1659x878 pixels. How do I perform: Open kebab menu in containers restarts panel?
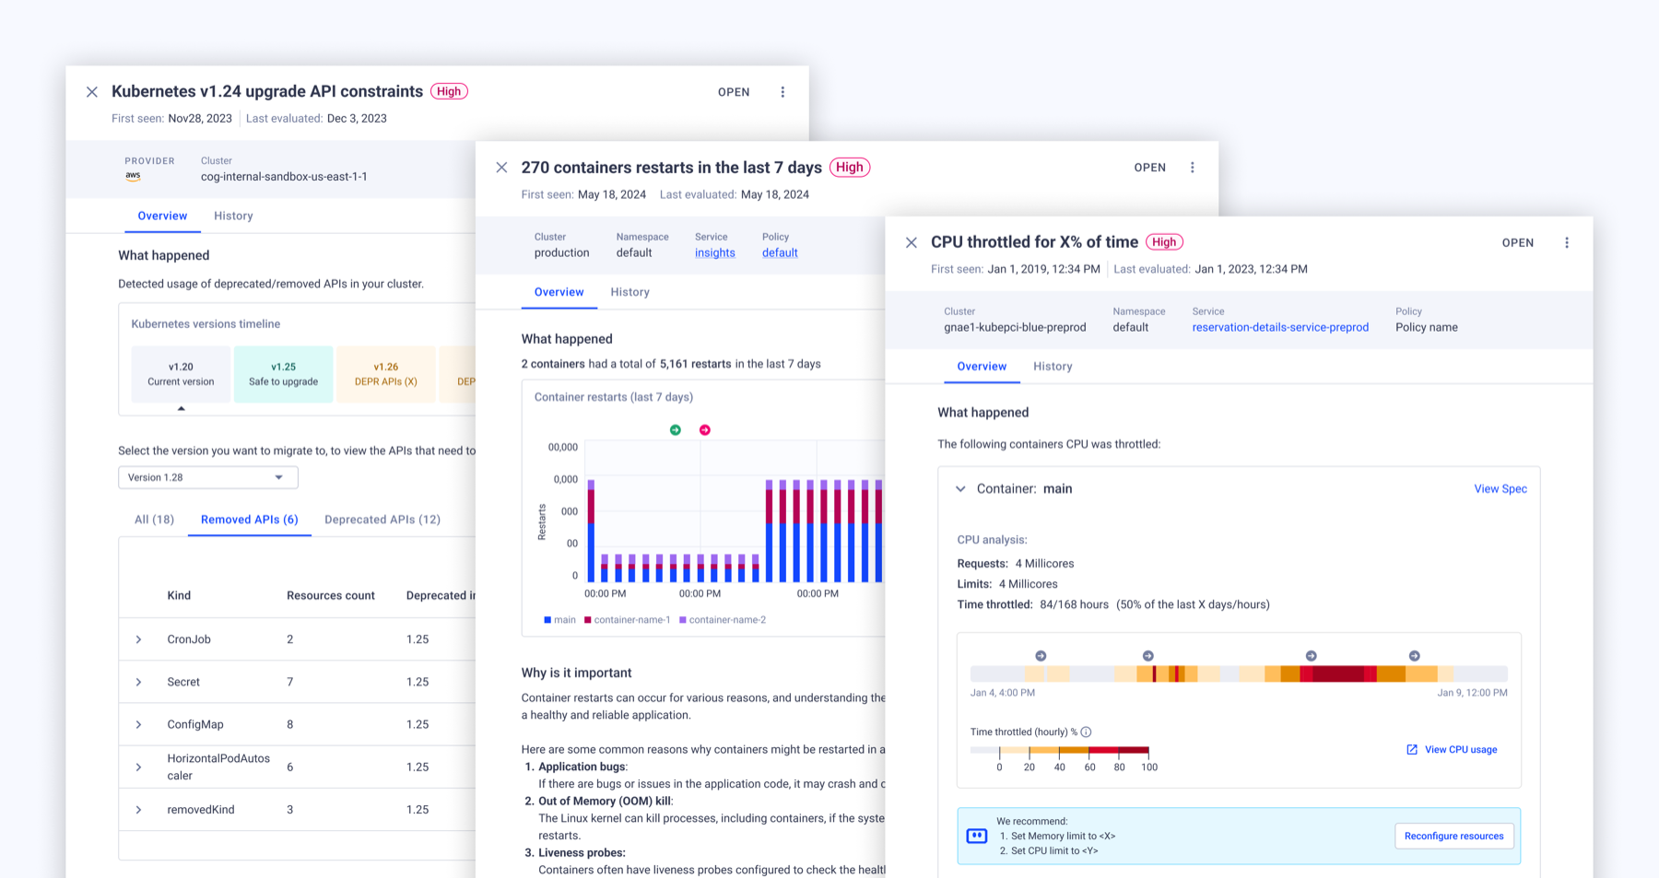pyautogui.click(x=1192, y=168)
